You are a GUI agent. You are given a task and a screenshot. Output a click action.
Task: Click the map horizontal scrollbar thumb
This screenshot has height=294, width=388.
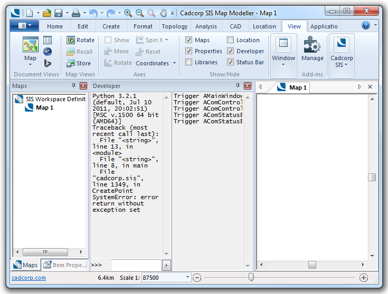click(312, 265)
